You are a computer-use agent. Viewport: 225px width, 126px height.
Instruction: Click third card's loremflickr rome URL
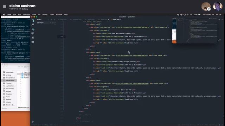(x=132, y=83)
